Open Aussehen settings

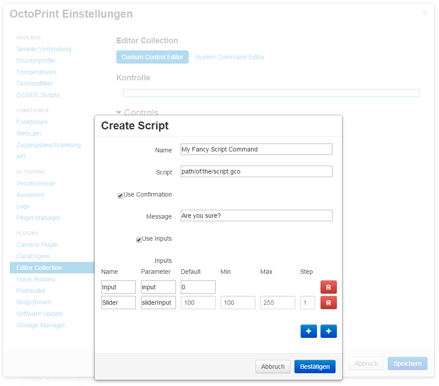pos(30,195)
